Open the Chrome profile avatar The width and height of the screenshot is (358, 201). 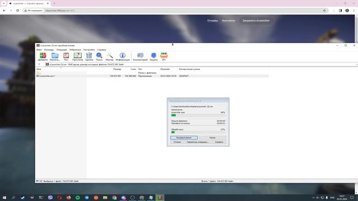pos(347,11)
